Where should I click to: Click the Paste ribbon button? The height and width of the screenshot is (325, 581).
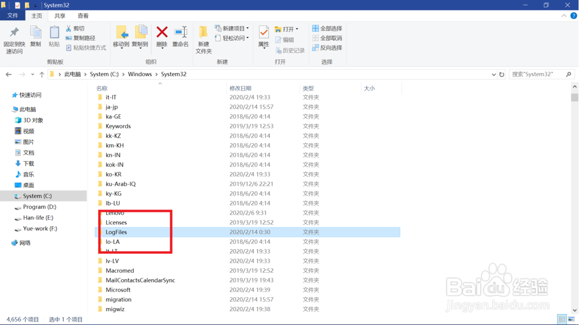pos(54,37)
